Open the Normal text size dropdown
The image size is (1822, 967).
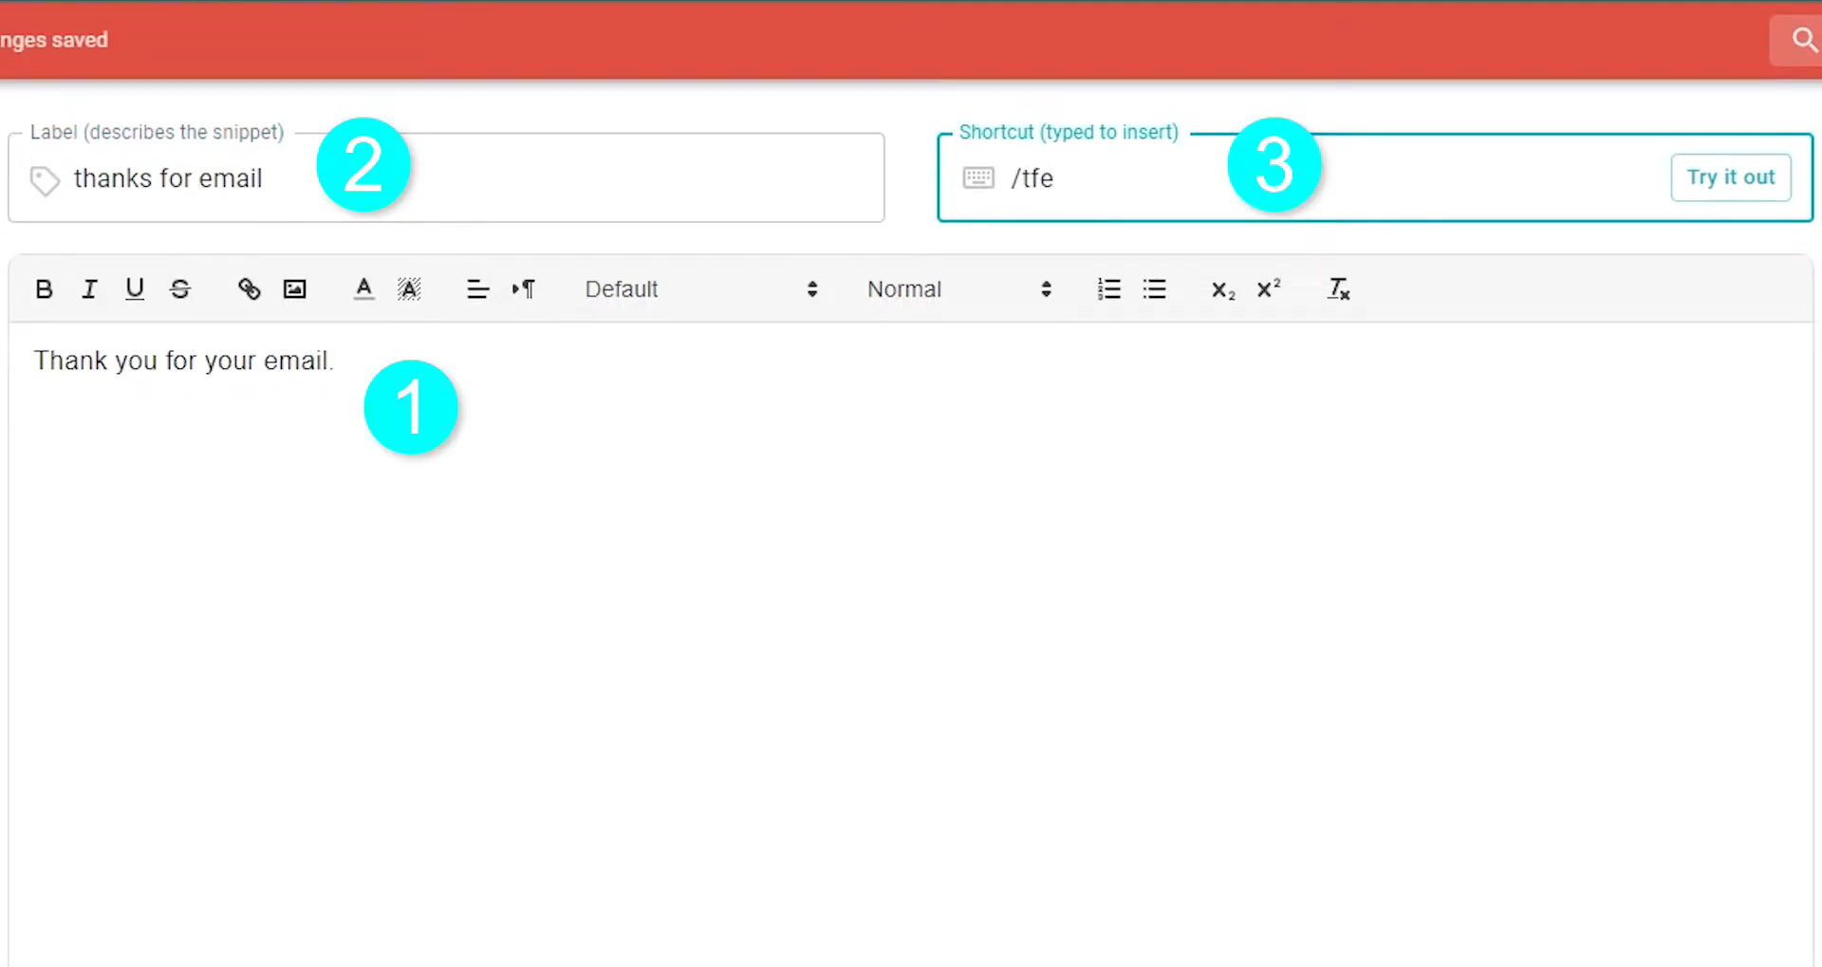coord(959,289)
